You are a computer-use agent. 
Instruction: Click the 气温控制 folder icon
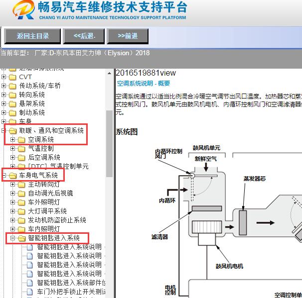coord(21,149)
